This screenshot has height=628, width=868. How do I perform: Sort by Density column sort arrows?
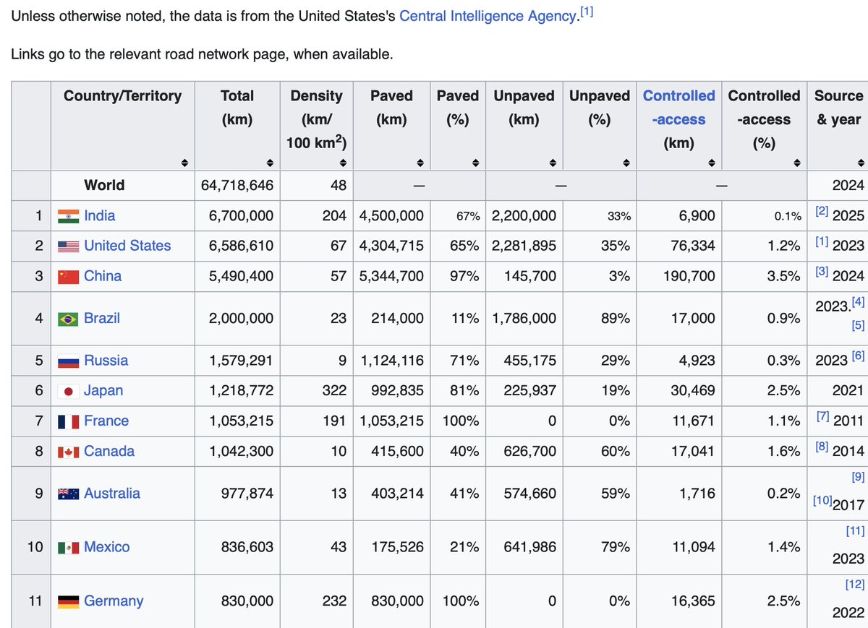pos(343,161)
